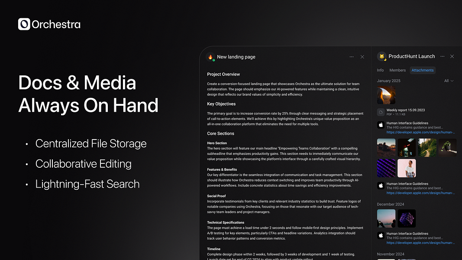This screenshot has width=462, height=260.
Task: Click the Project Overview heading
Action: [223, 74]
